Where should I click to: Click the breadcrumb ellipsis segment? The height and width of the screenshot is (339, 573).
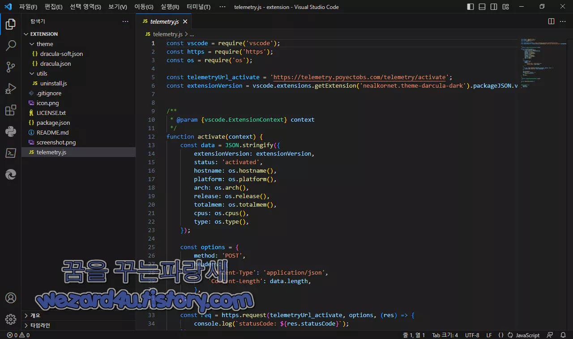pyautogui.click(x=192, y=34)
